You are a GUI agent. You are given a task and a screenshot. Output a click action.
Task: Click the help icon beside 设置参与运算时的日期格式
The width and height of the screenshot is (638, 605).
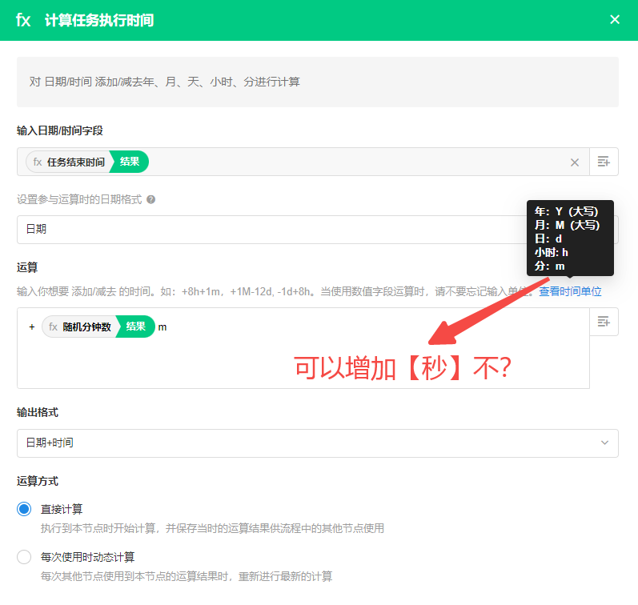coord(150,200)
